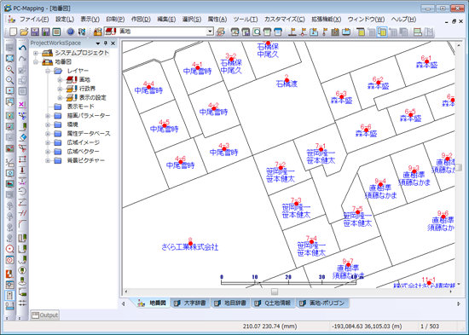469x335 pixels.
Task: Click the Output panel button
Action: click(x=45, y=315)
